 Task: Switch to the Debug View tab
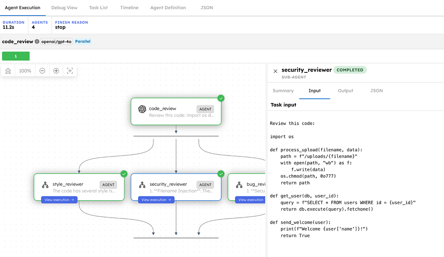point(64,8)
